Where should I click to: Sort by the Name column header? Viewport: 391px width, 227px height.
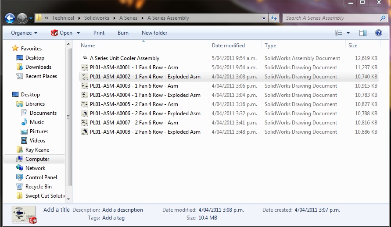88,46
